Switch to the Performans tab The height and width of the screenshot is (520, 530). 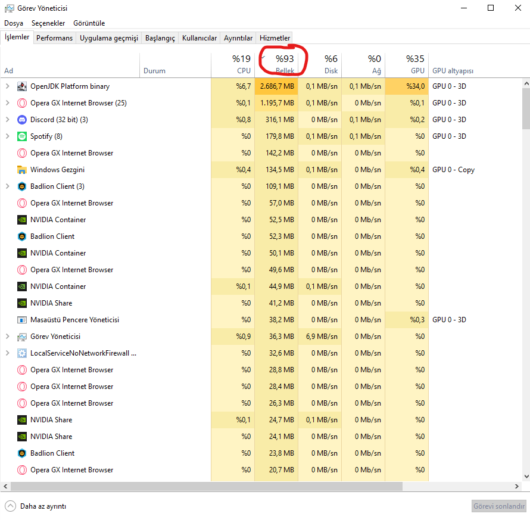pos(54,38)
